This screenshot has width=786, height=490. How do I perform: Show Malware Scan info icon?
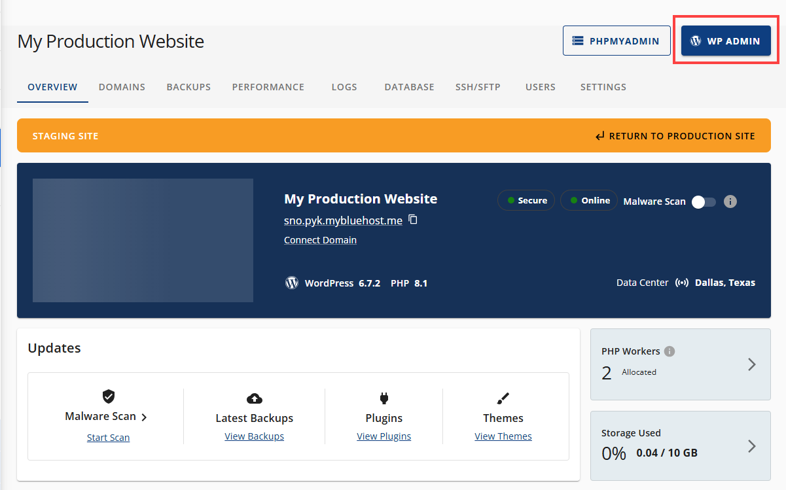730,201
